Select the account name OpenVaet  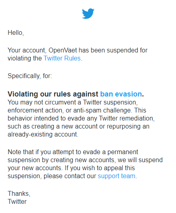[x=63, y=50]
